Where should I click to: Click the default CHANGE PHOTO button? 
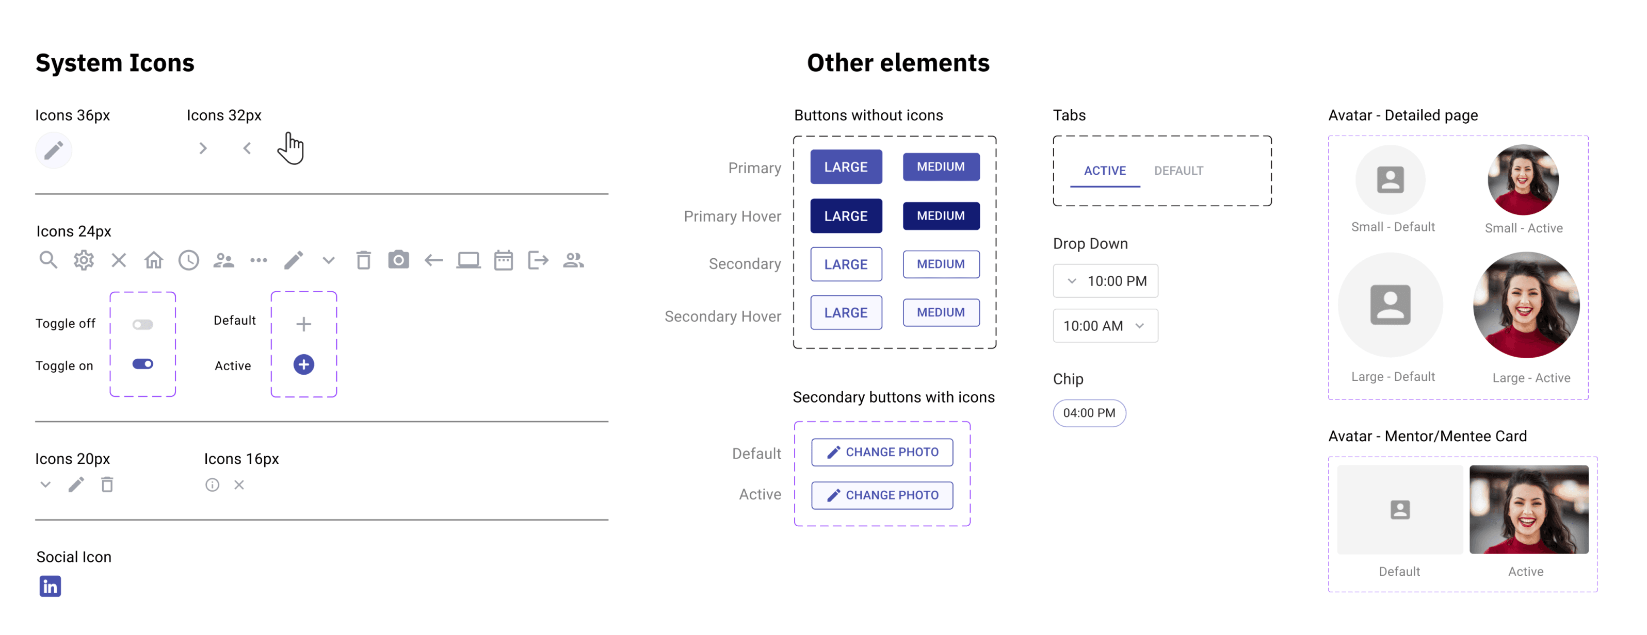[882, 453]
